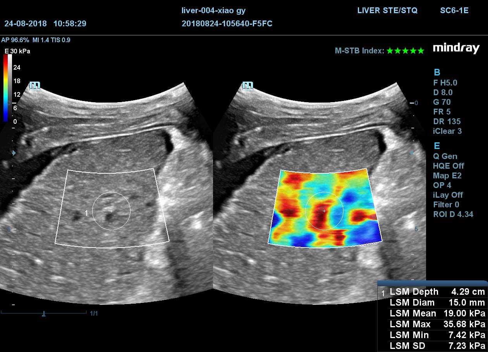Click the LSM Mean 19.00 kPa result
The height and width of the screenshot is (352, 488).
437,313
